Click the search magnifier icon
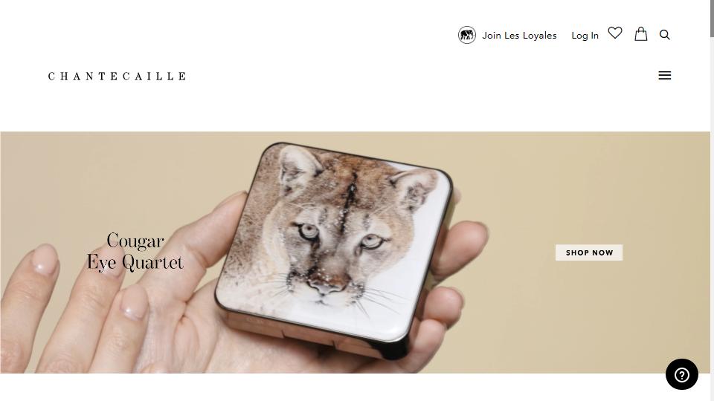This screenshot has height=401, width=714. point(664,35)
